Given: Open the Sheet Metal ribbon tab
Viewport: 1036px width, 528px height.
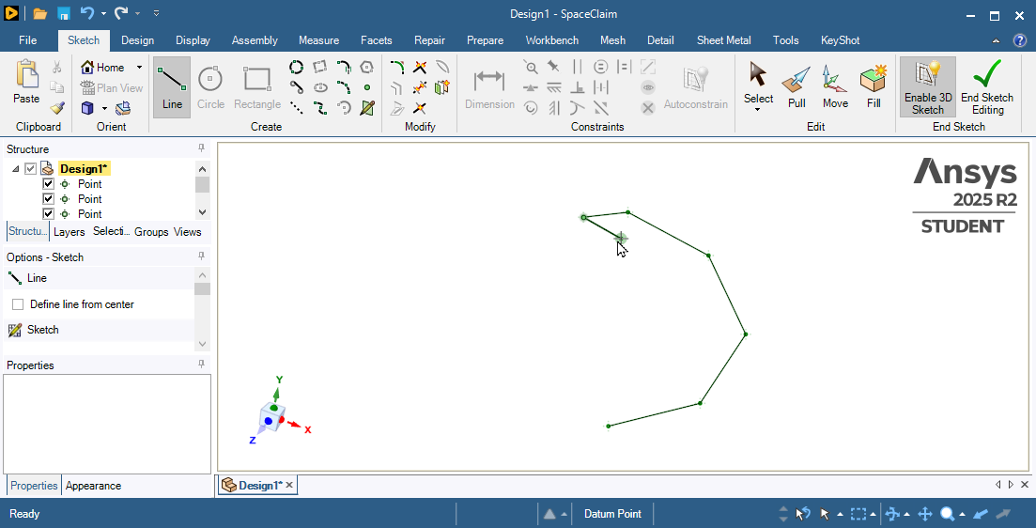Looking at the screenshot, I should tap(724, 40).
